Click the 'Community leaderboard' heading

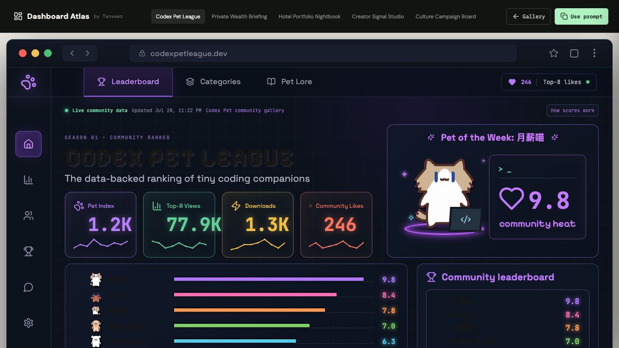pos(498,277)
